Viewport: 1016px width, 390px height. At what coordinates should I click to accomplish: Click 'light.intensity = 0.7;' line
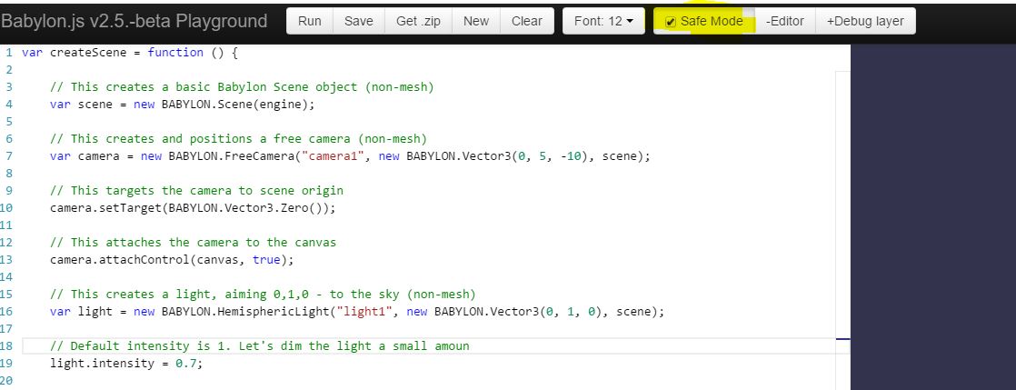126,364
